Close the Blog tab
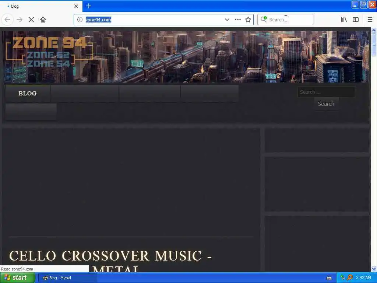The image size is (377, 283). pyautogui.click(x=76, y=6)
